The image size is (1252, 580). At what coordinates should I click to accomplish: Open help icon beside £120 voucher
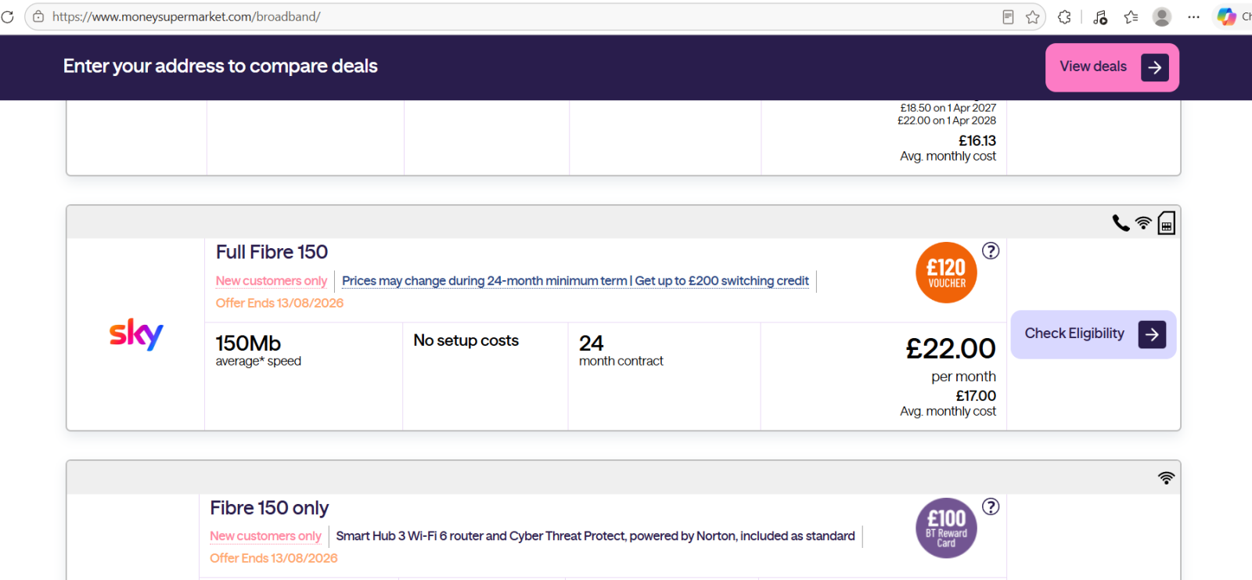(991, 250)
